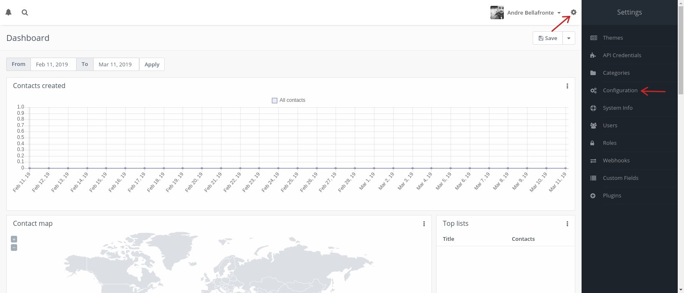The height and width of the screenshot is (293, 684).
Task: Click the From date field
Action: pyautogui.click(x=53, y=64)
